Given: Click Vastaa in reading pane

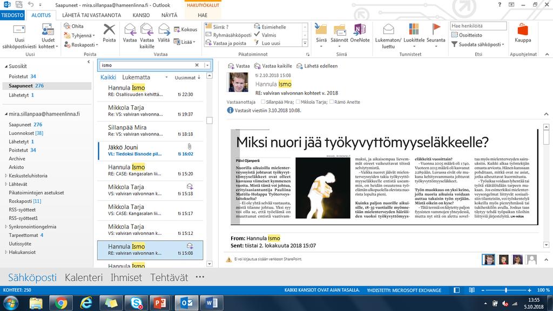Looking at the screenshot, I should pos(239,66).
